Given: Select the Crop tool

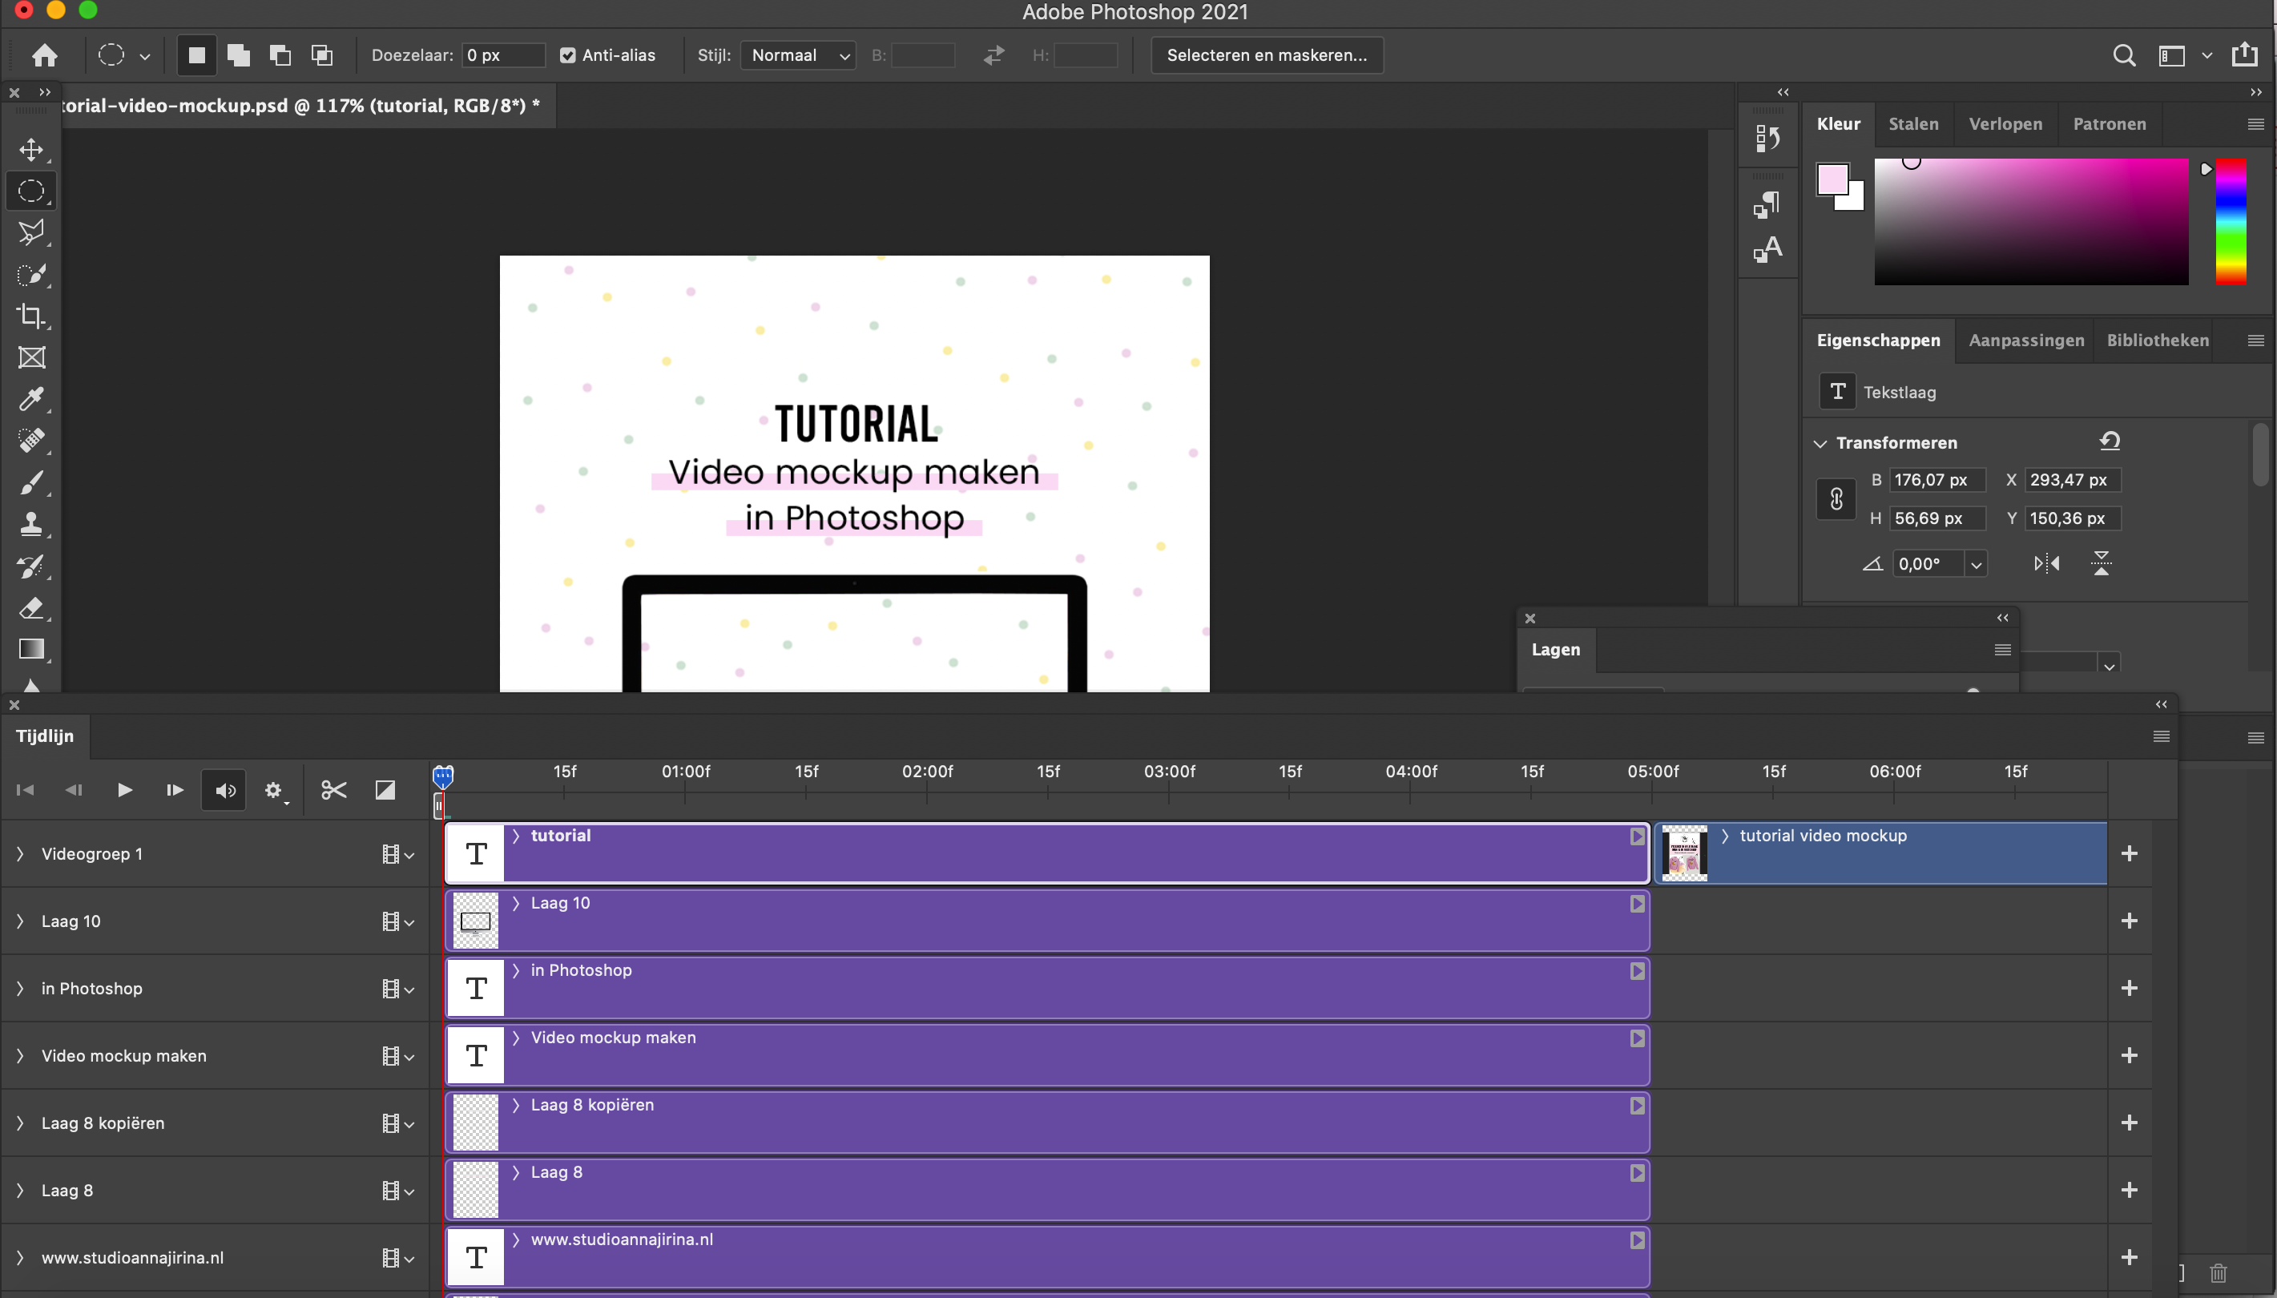Looking at the screenshot, I should point(32,316).
